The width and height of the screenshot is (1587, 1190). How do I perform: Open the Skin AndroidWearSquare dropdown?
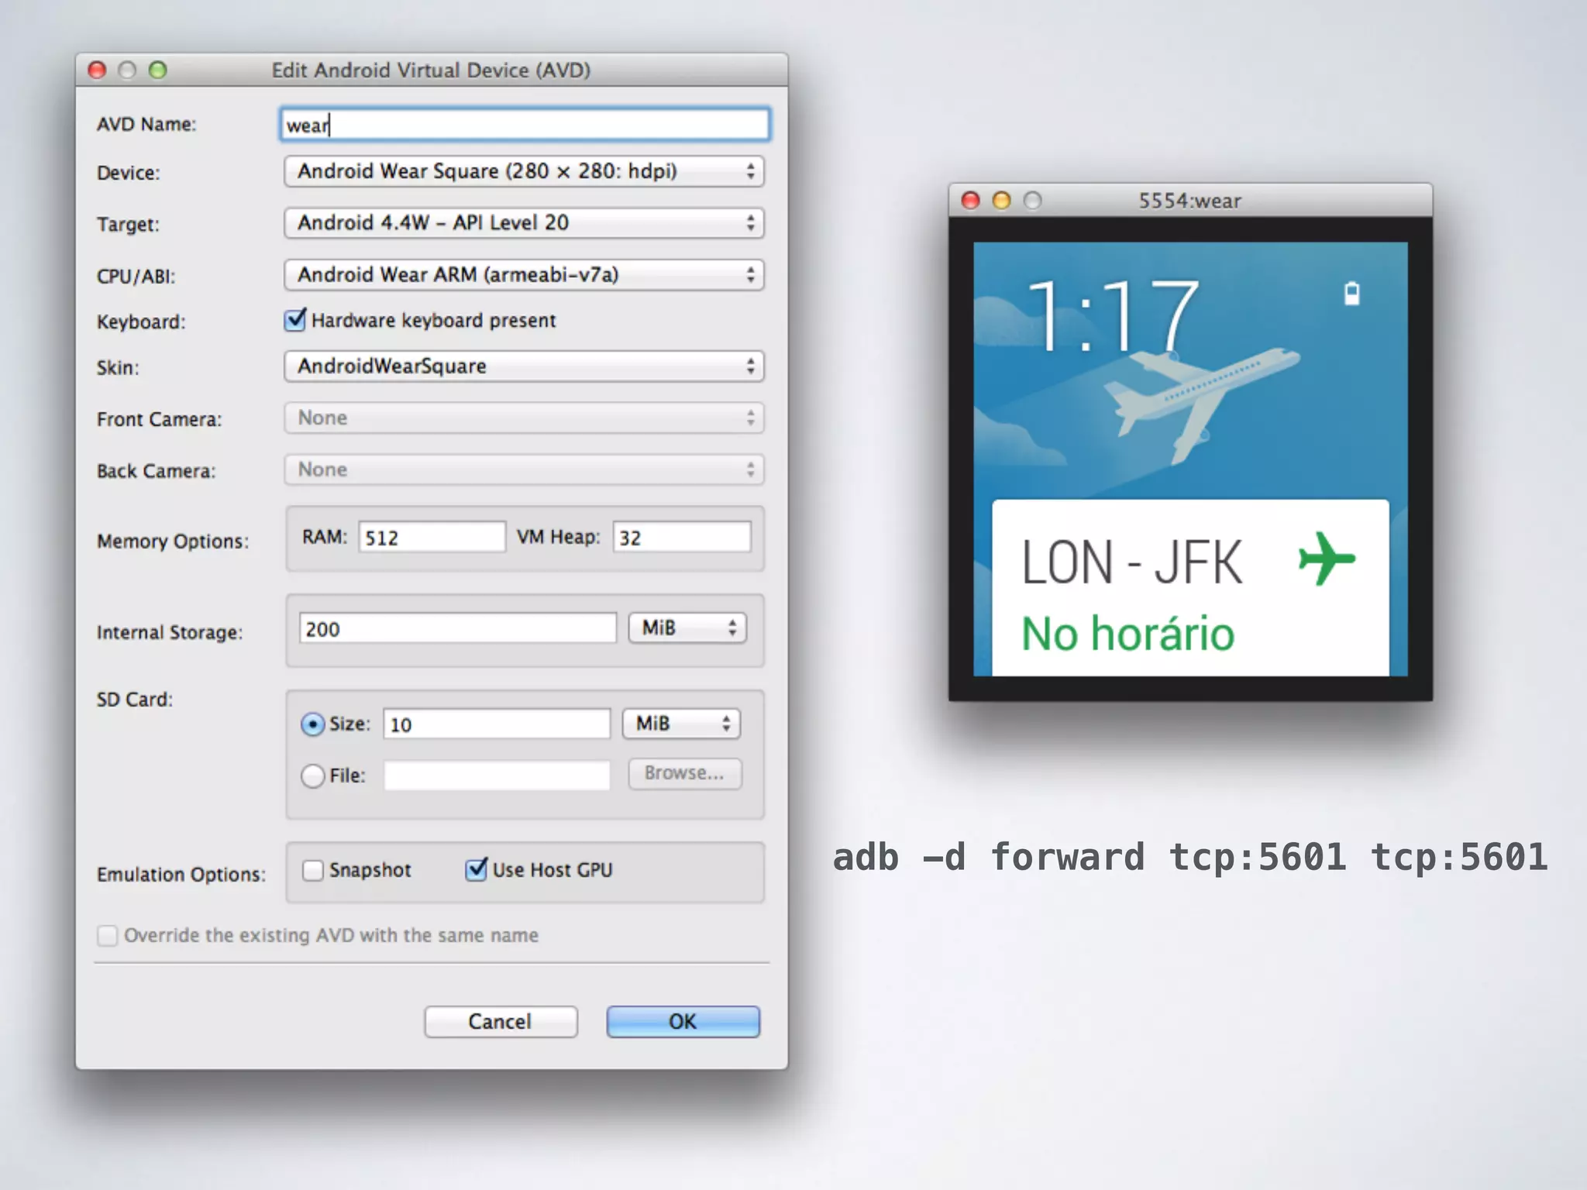coord(524,366)
